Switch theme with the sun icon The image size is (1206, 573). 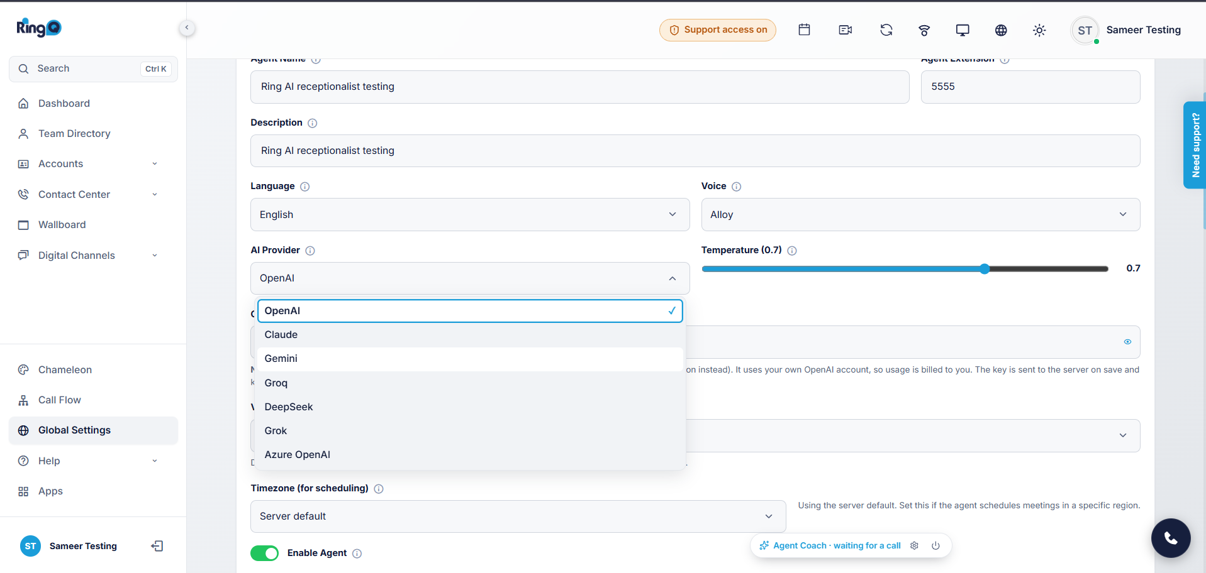(1039, 30)
